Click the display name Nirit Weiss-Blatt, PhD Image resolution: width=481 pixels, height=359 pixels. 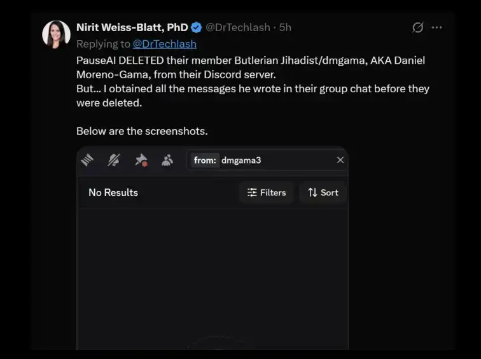tap(132, 27)
